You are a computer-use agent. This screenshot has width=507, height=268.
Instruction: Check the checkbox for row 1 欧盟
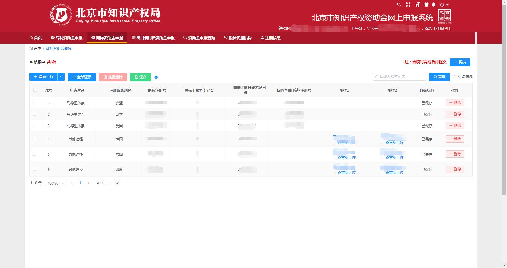point(34,102)
